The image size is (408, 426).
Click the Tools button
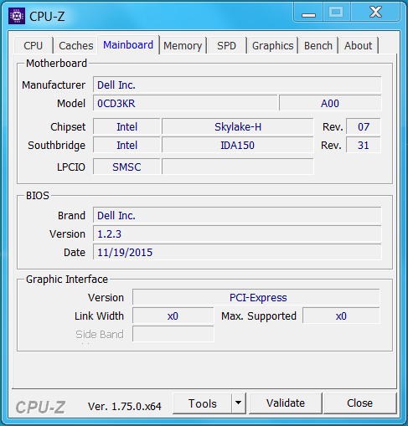tap(203, 403)
